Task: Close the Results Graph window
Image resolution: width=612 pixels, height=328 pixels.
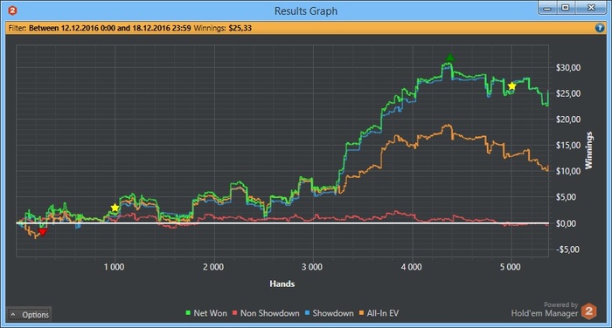Action: coord(591,8)
